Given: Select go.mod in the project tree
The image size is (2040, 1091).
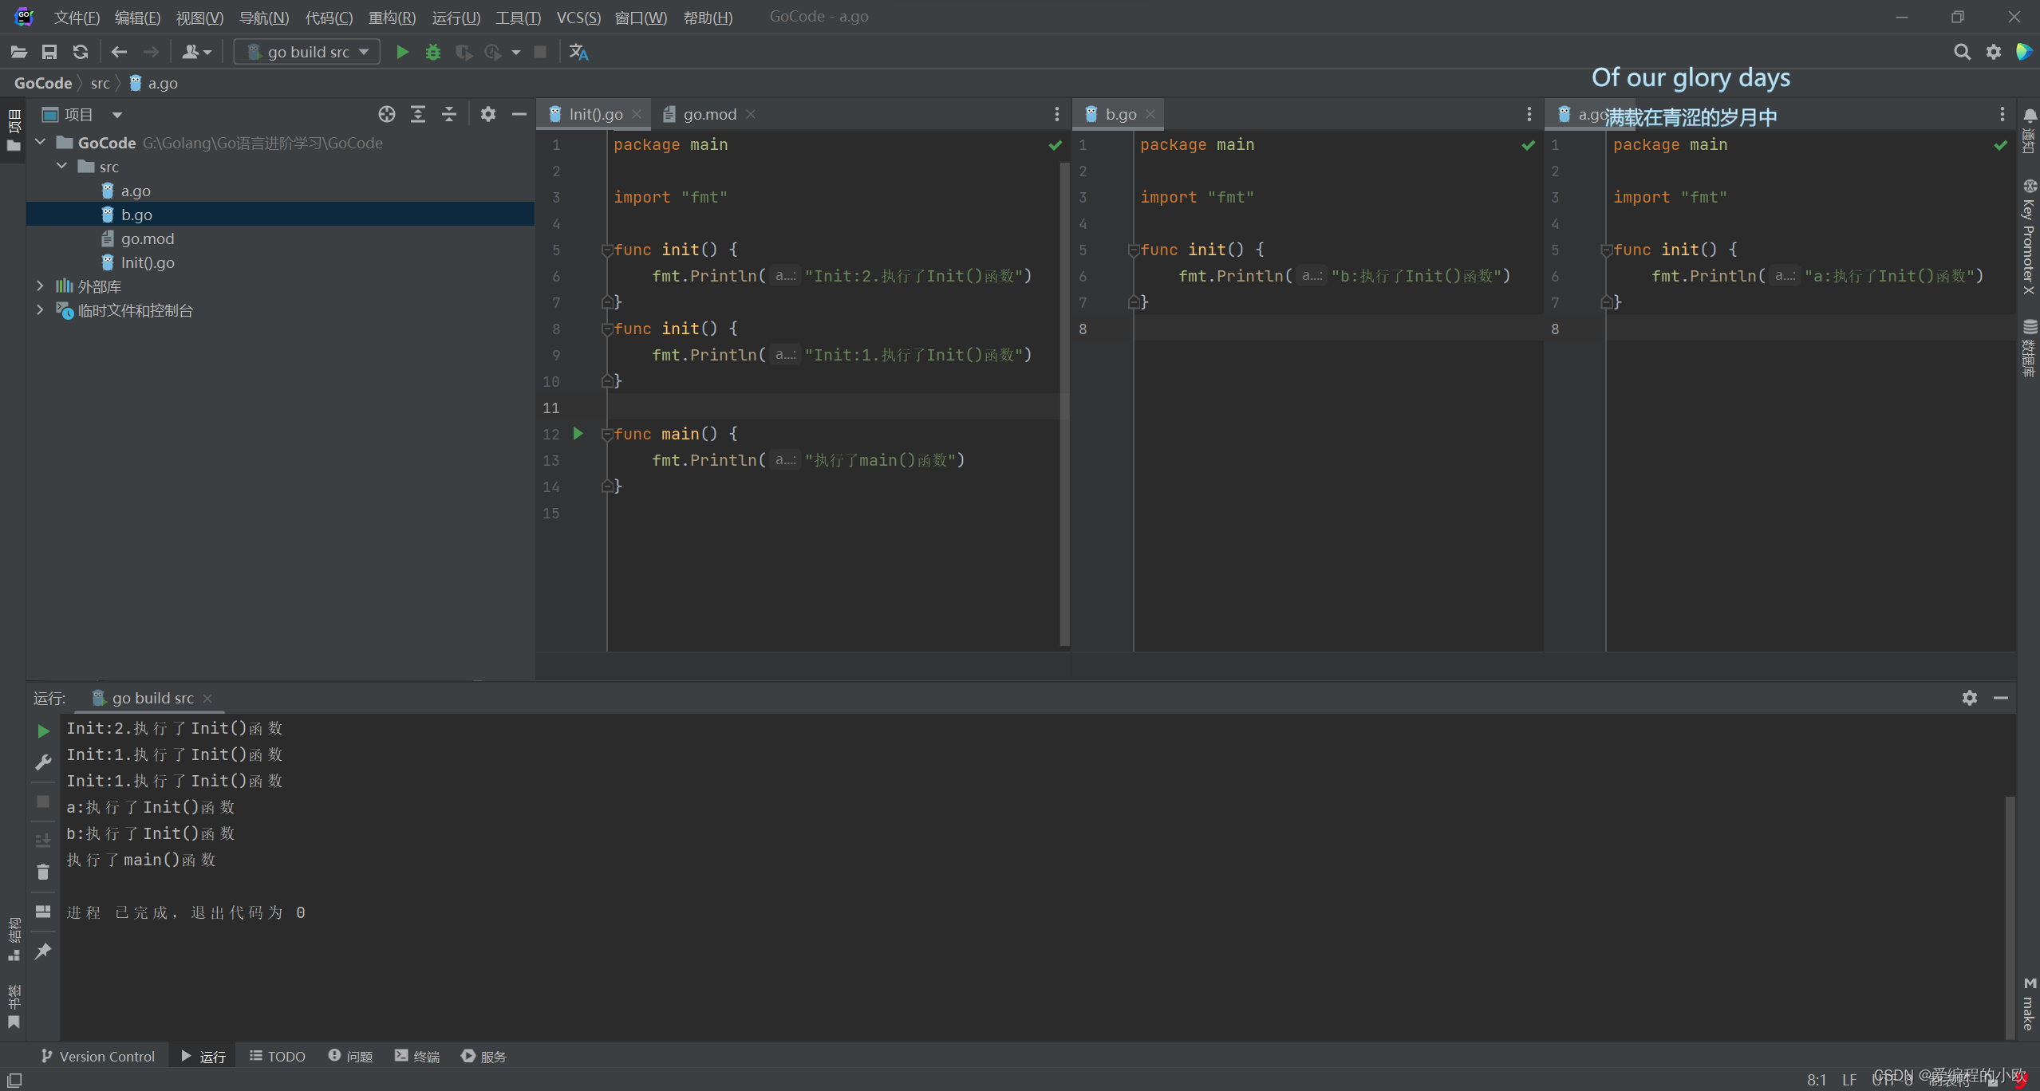Looking at the screenshot, I should [148, 238].
